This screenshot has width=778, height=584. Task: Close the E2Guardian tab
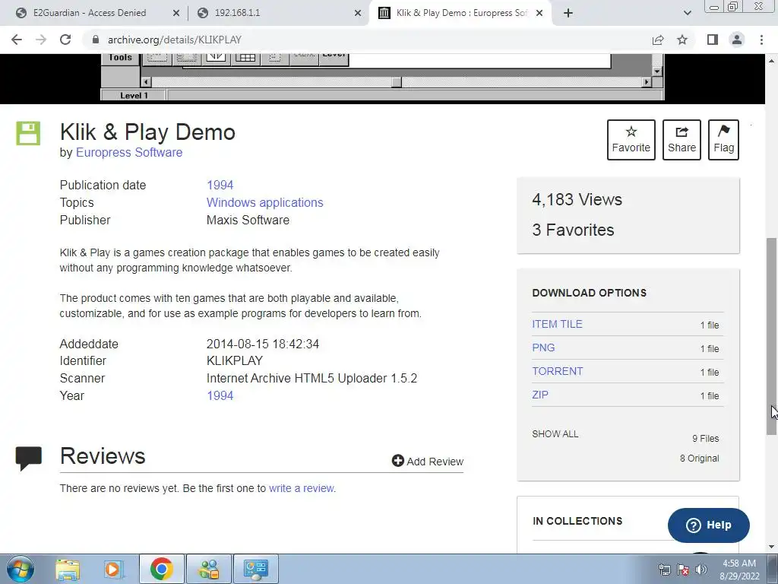click(x=176, y=14)
